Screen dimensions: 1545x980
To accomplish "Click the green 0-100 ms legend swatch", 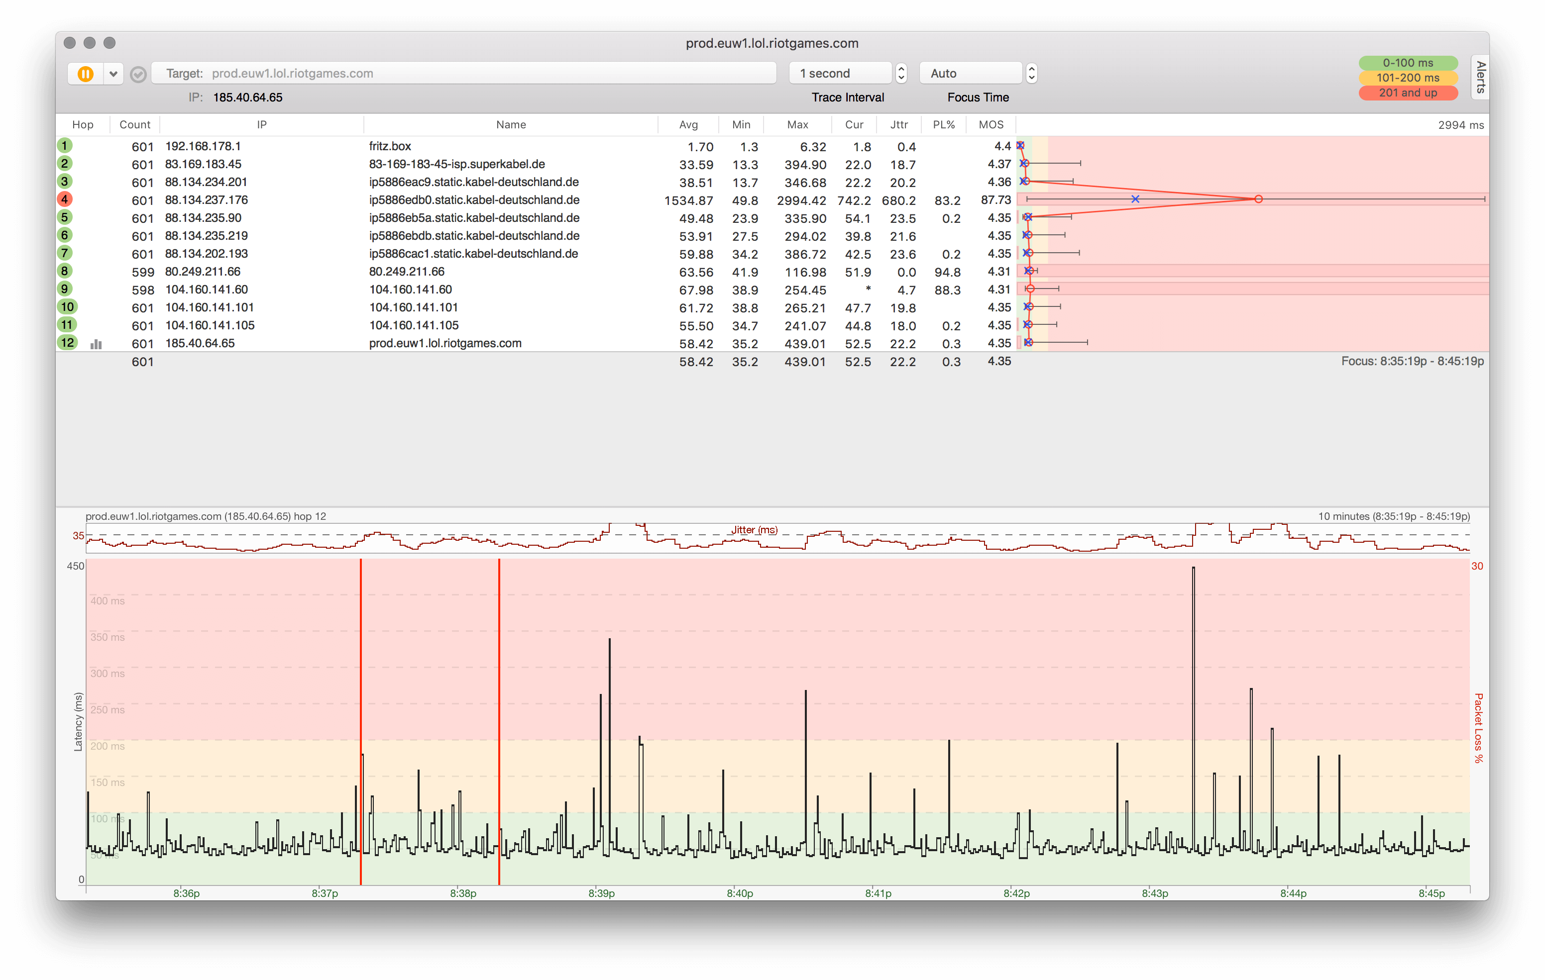I will pos(1408,63).
